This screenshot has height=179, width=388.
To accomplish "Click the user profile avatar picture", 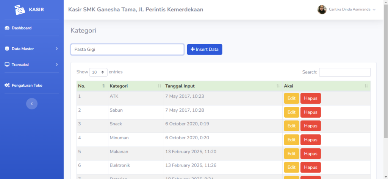I will (x=322, y=9).
